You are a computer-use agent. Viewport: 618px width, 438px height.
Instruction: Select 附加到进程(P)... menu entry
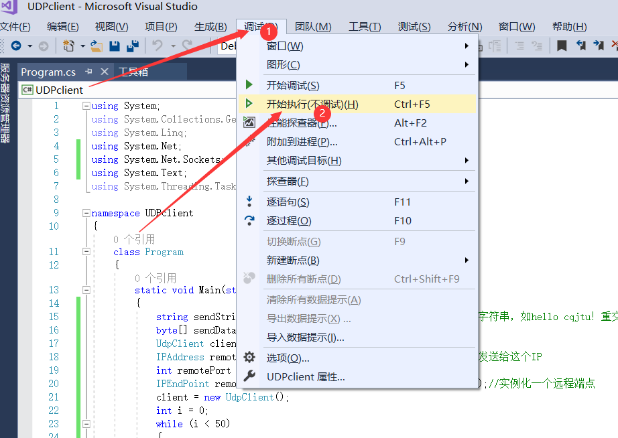[x=357, y=142]
